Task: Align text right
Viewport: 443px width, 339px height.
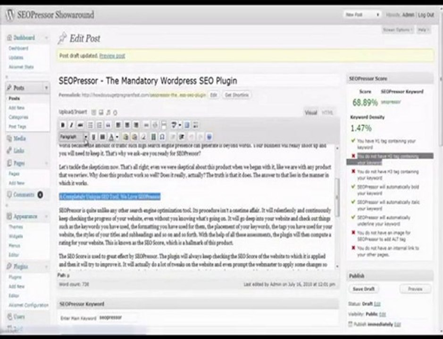Action: pyautogui.click(x=136, y=125)
